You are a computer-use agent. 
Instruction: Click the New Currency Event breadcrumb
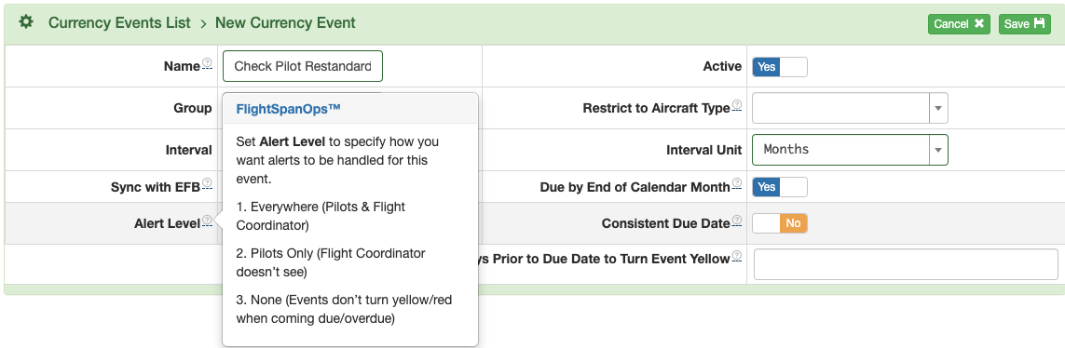(285, 22)
